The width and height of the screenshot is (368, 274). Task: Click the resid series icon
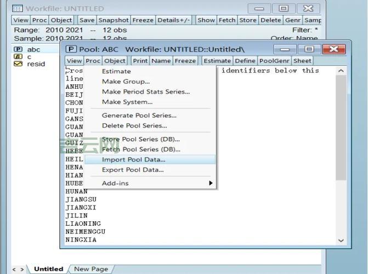pos(18,64)
